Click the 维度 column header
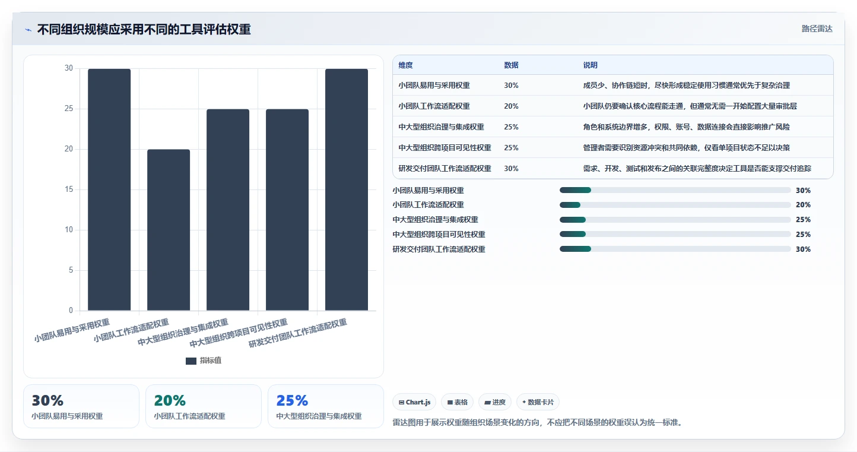The height and width of the screenshot is (452, 857). click(x=406, y=65)
